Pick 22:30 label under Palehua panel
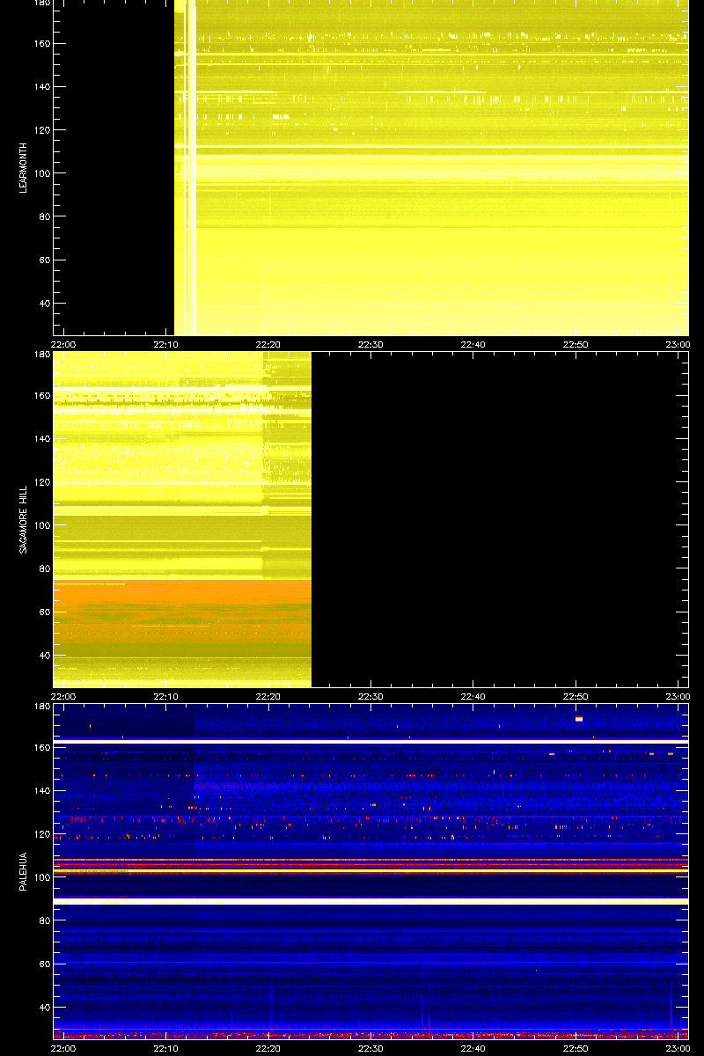 [370, 1047]
